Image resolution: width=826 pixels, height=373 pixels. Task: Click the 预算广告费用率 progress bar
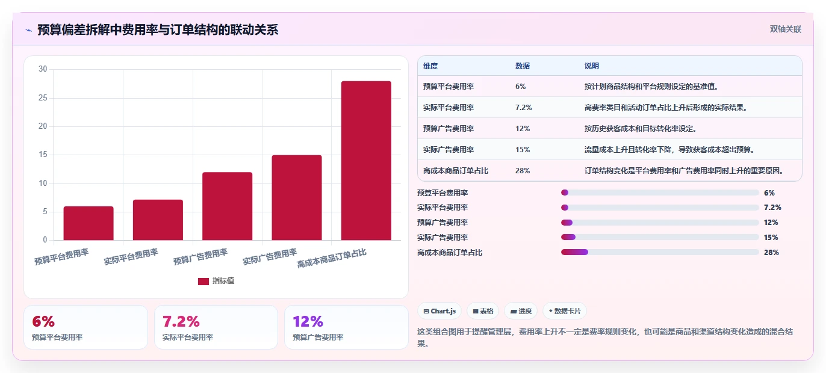pos(660,223)
